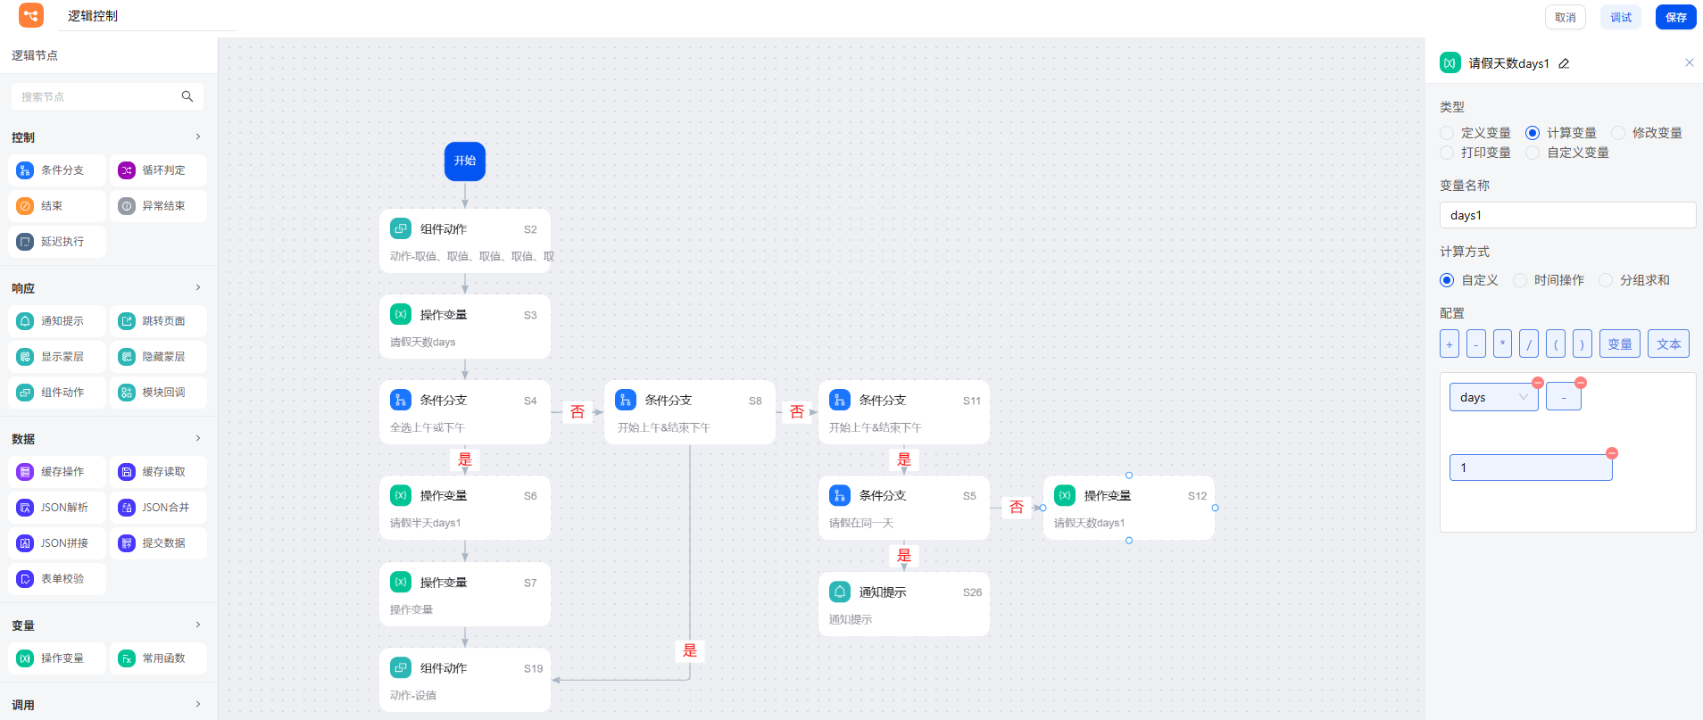Click the 通知提示 bell icon in sidebar
Screen dimensions: 1703x720
[x=25, y=321]
